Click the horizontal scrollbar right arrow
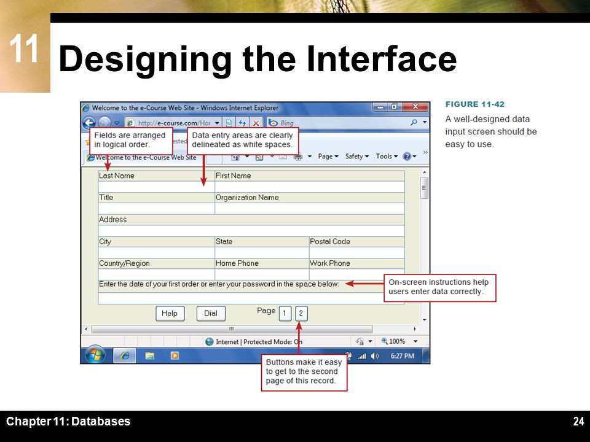590x442 pixels. pyautogui.click(x=415, y=329)
